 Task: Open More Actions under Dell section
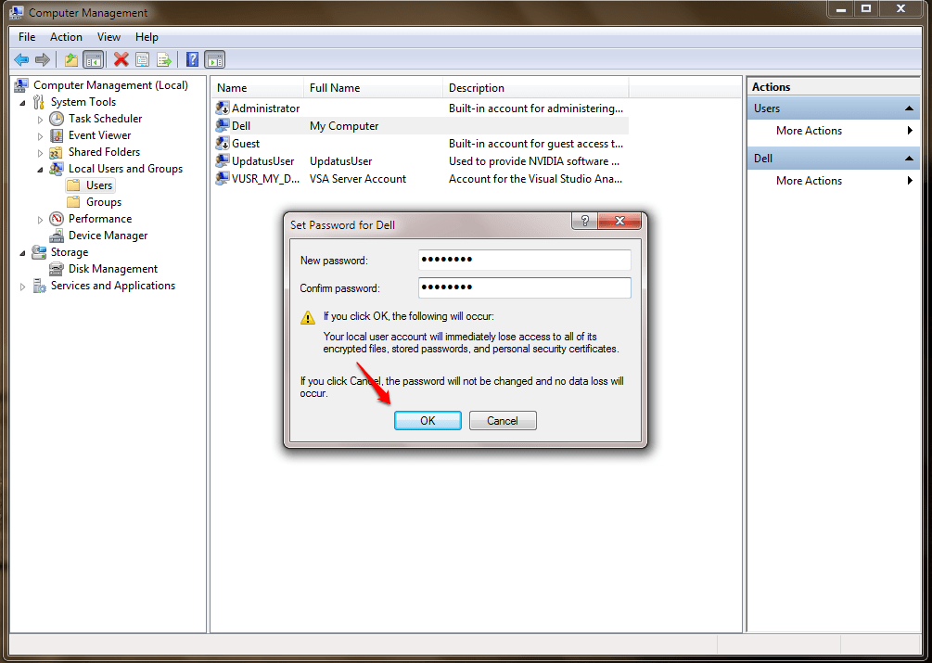809,181
